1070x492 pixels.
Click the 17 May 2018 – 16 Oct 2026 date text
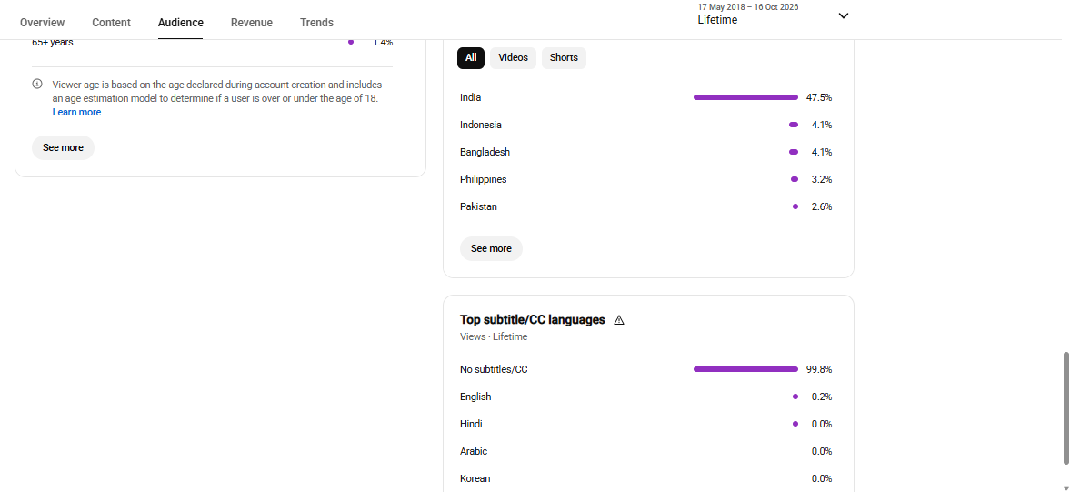point(748,7)
